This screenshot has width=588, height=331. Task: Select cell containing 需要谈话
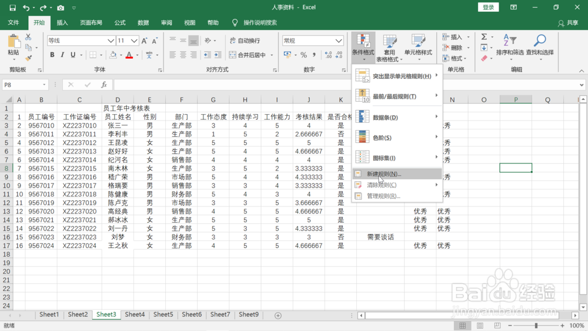tap(380, 237)
